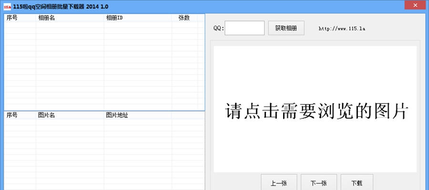
Task: Click the 获取相册 button
Action: [x=286, y=28]
